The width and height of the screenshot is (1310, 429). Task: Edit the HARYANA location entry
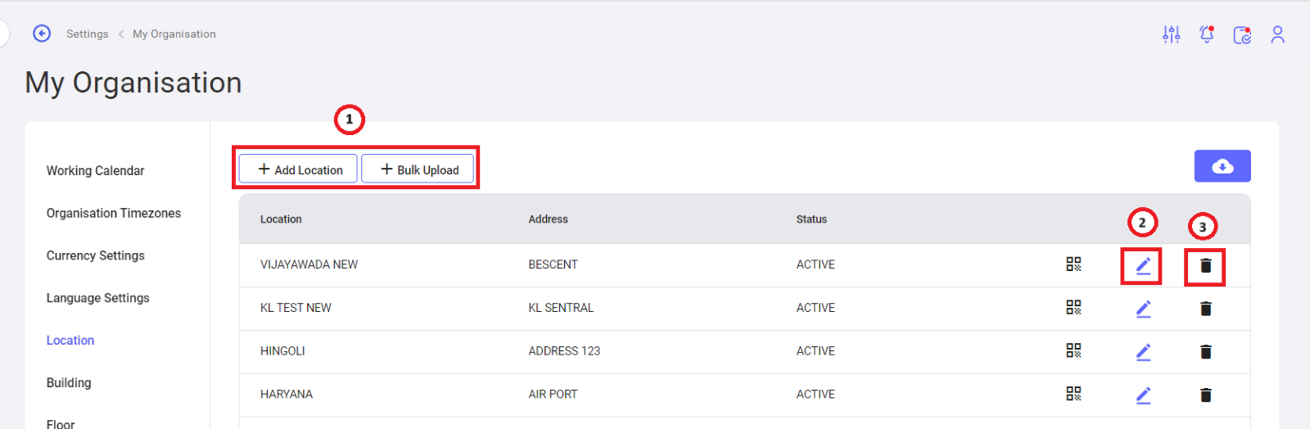[x=1144, y=395]
